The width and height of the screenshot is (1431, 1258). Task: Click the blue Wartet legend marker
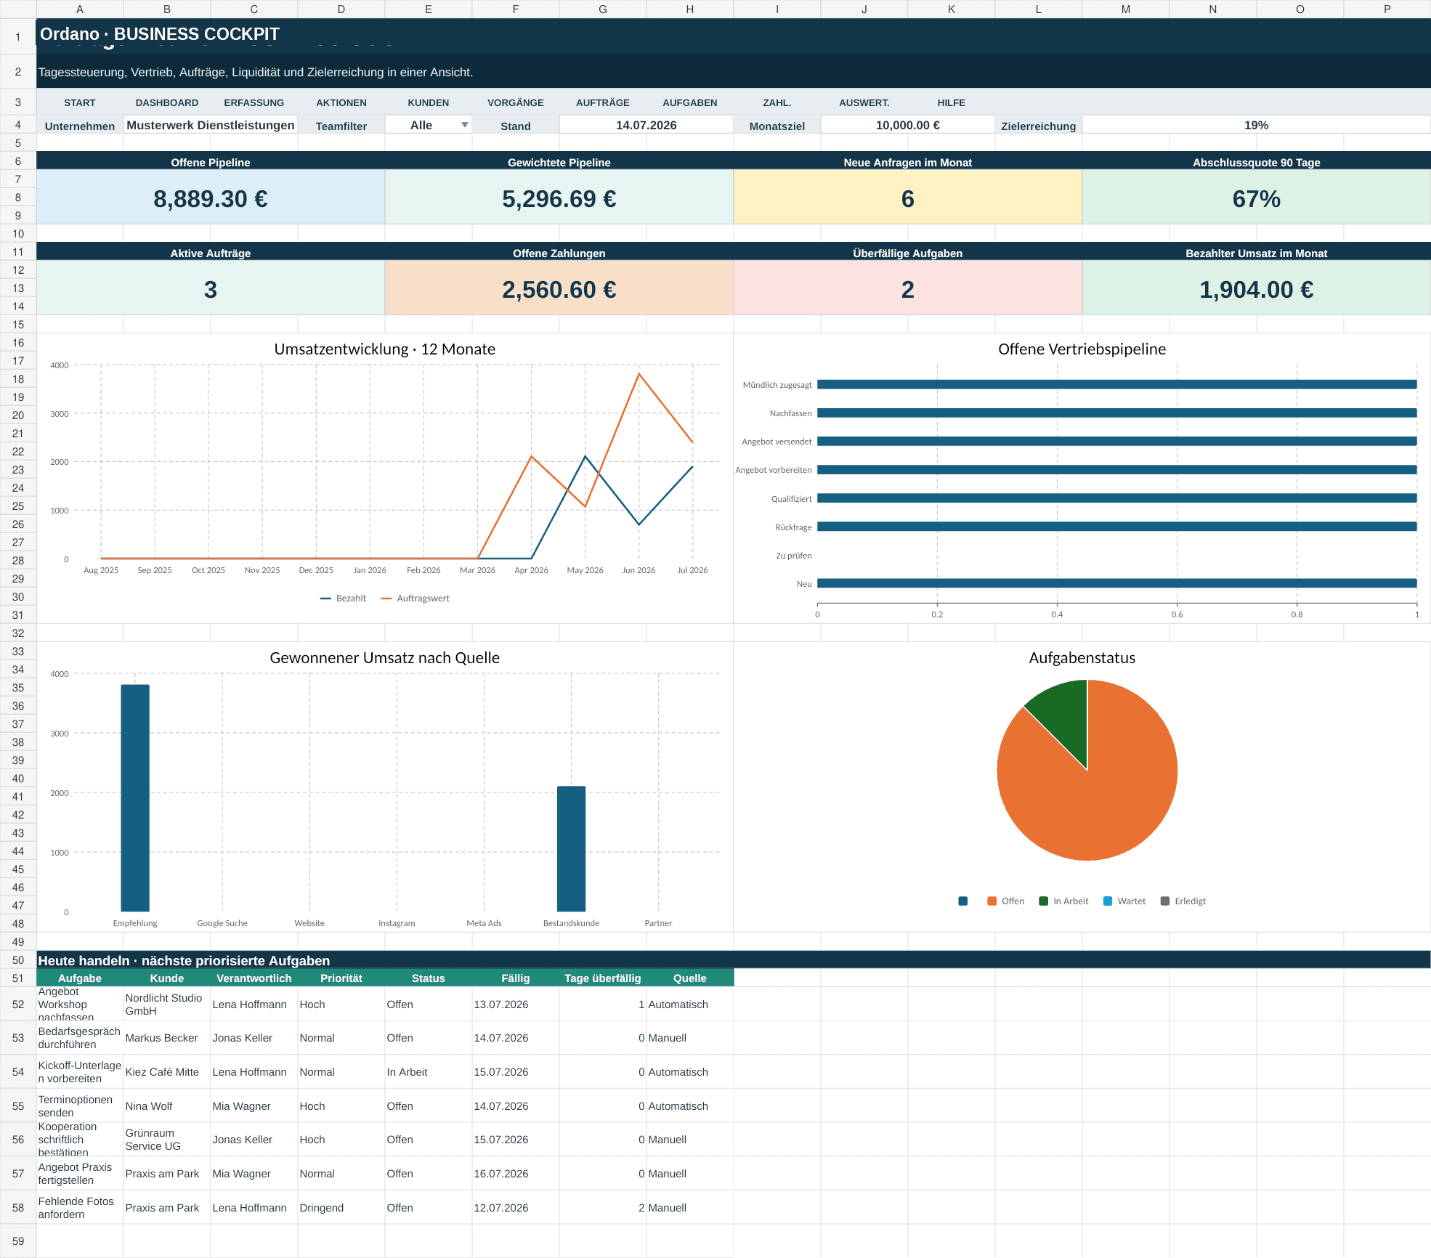click(x=1108, y=901)
